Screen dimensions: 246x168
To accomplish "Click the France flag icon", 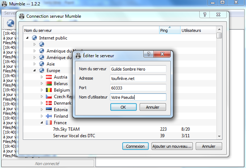I will tap(49, 122).
